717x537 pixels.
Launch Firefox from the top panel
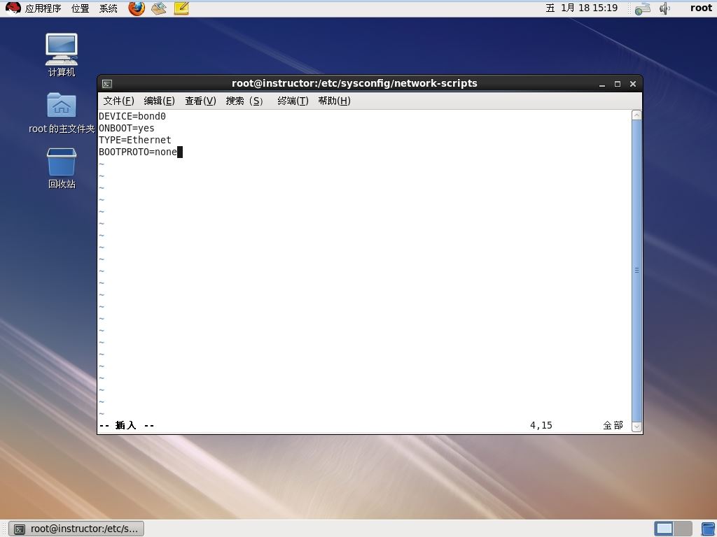pos(137,8)
